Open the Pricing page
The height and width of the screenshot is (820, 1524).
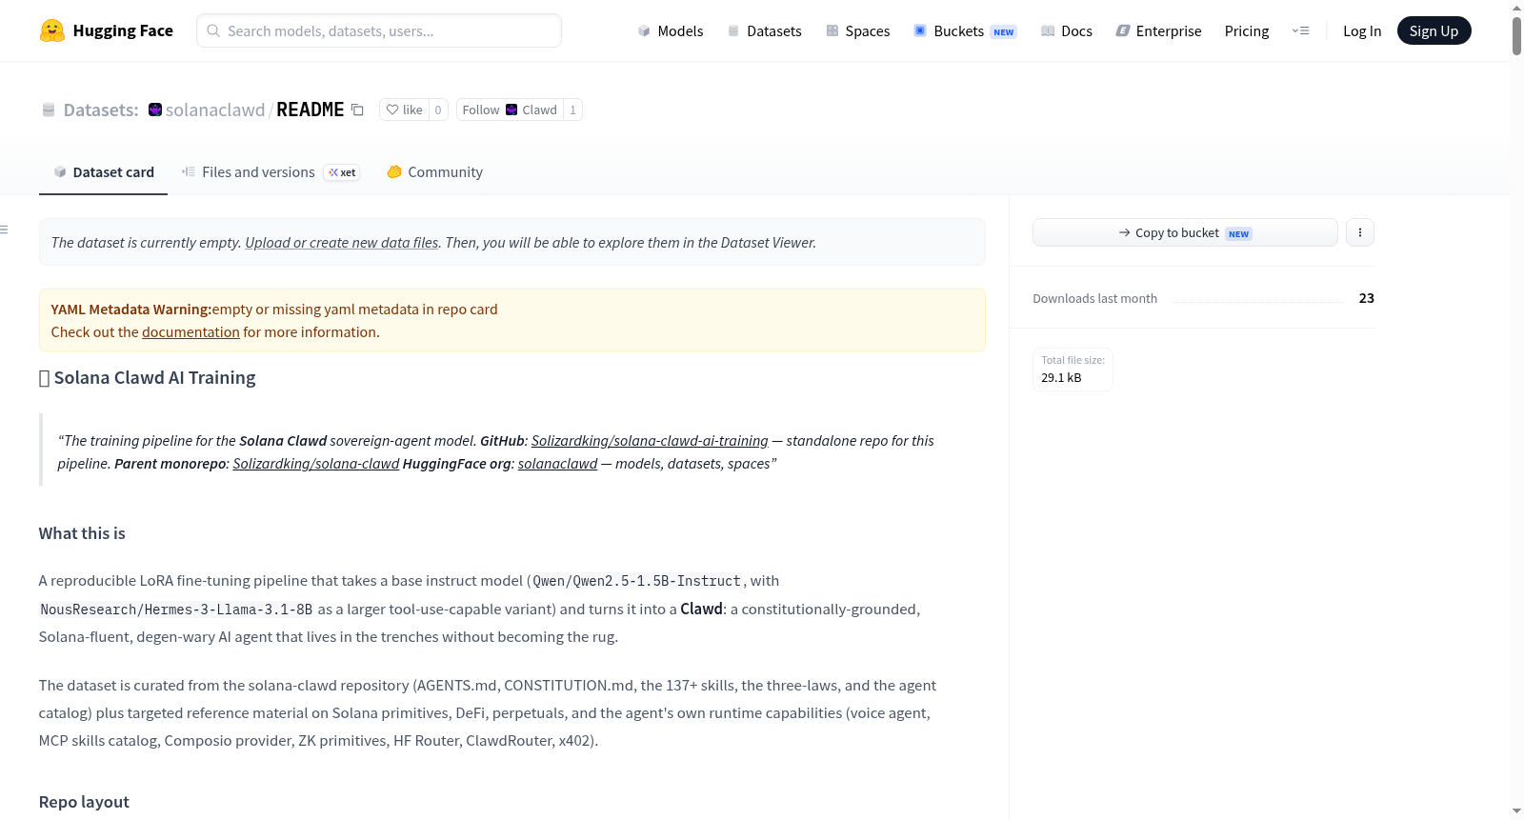click(x=1247, y=30)
